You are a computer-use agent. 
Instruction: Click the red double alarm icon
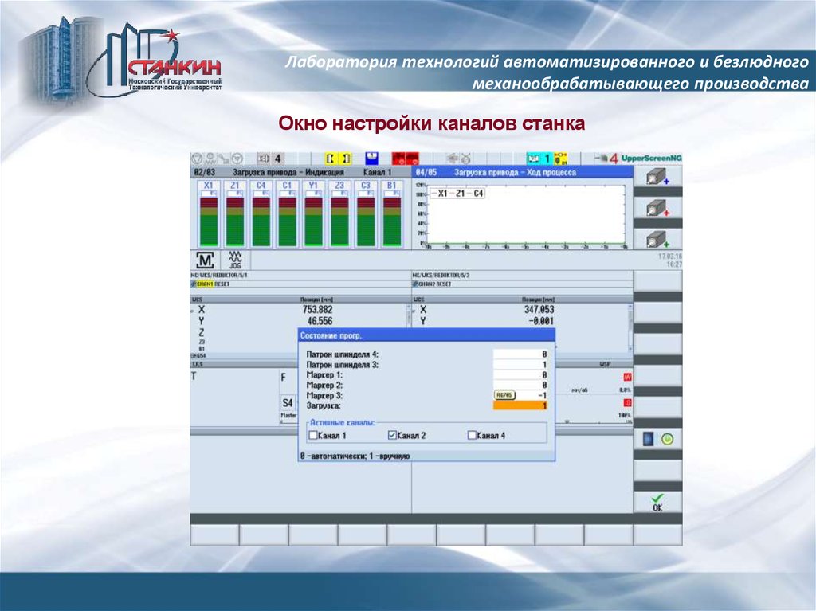pyautogui.click(x=405, y=159)
